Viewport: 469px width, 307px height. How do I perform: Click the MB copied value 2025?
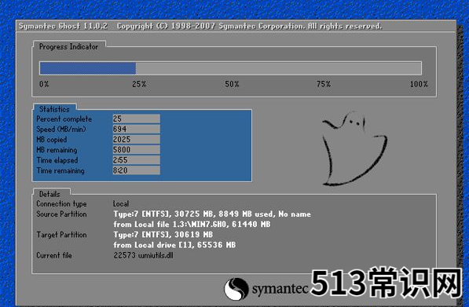pos(137,139)
